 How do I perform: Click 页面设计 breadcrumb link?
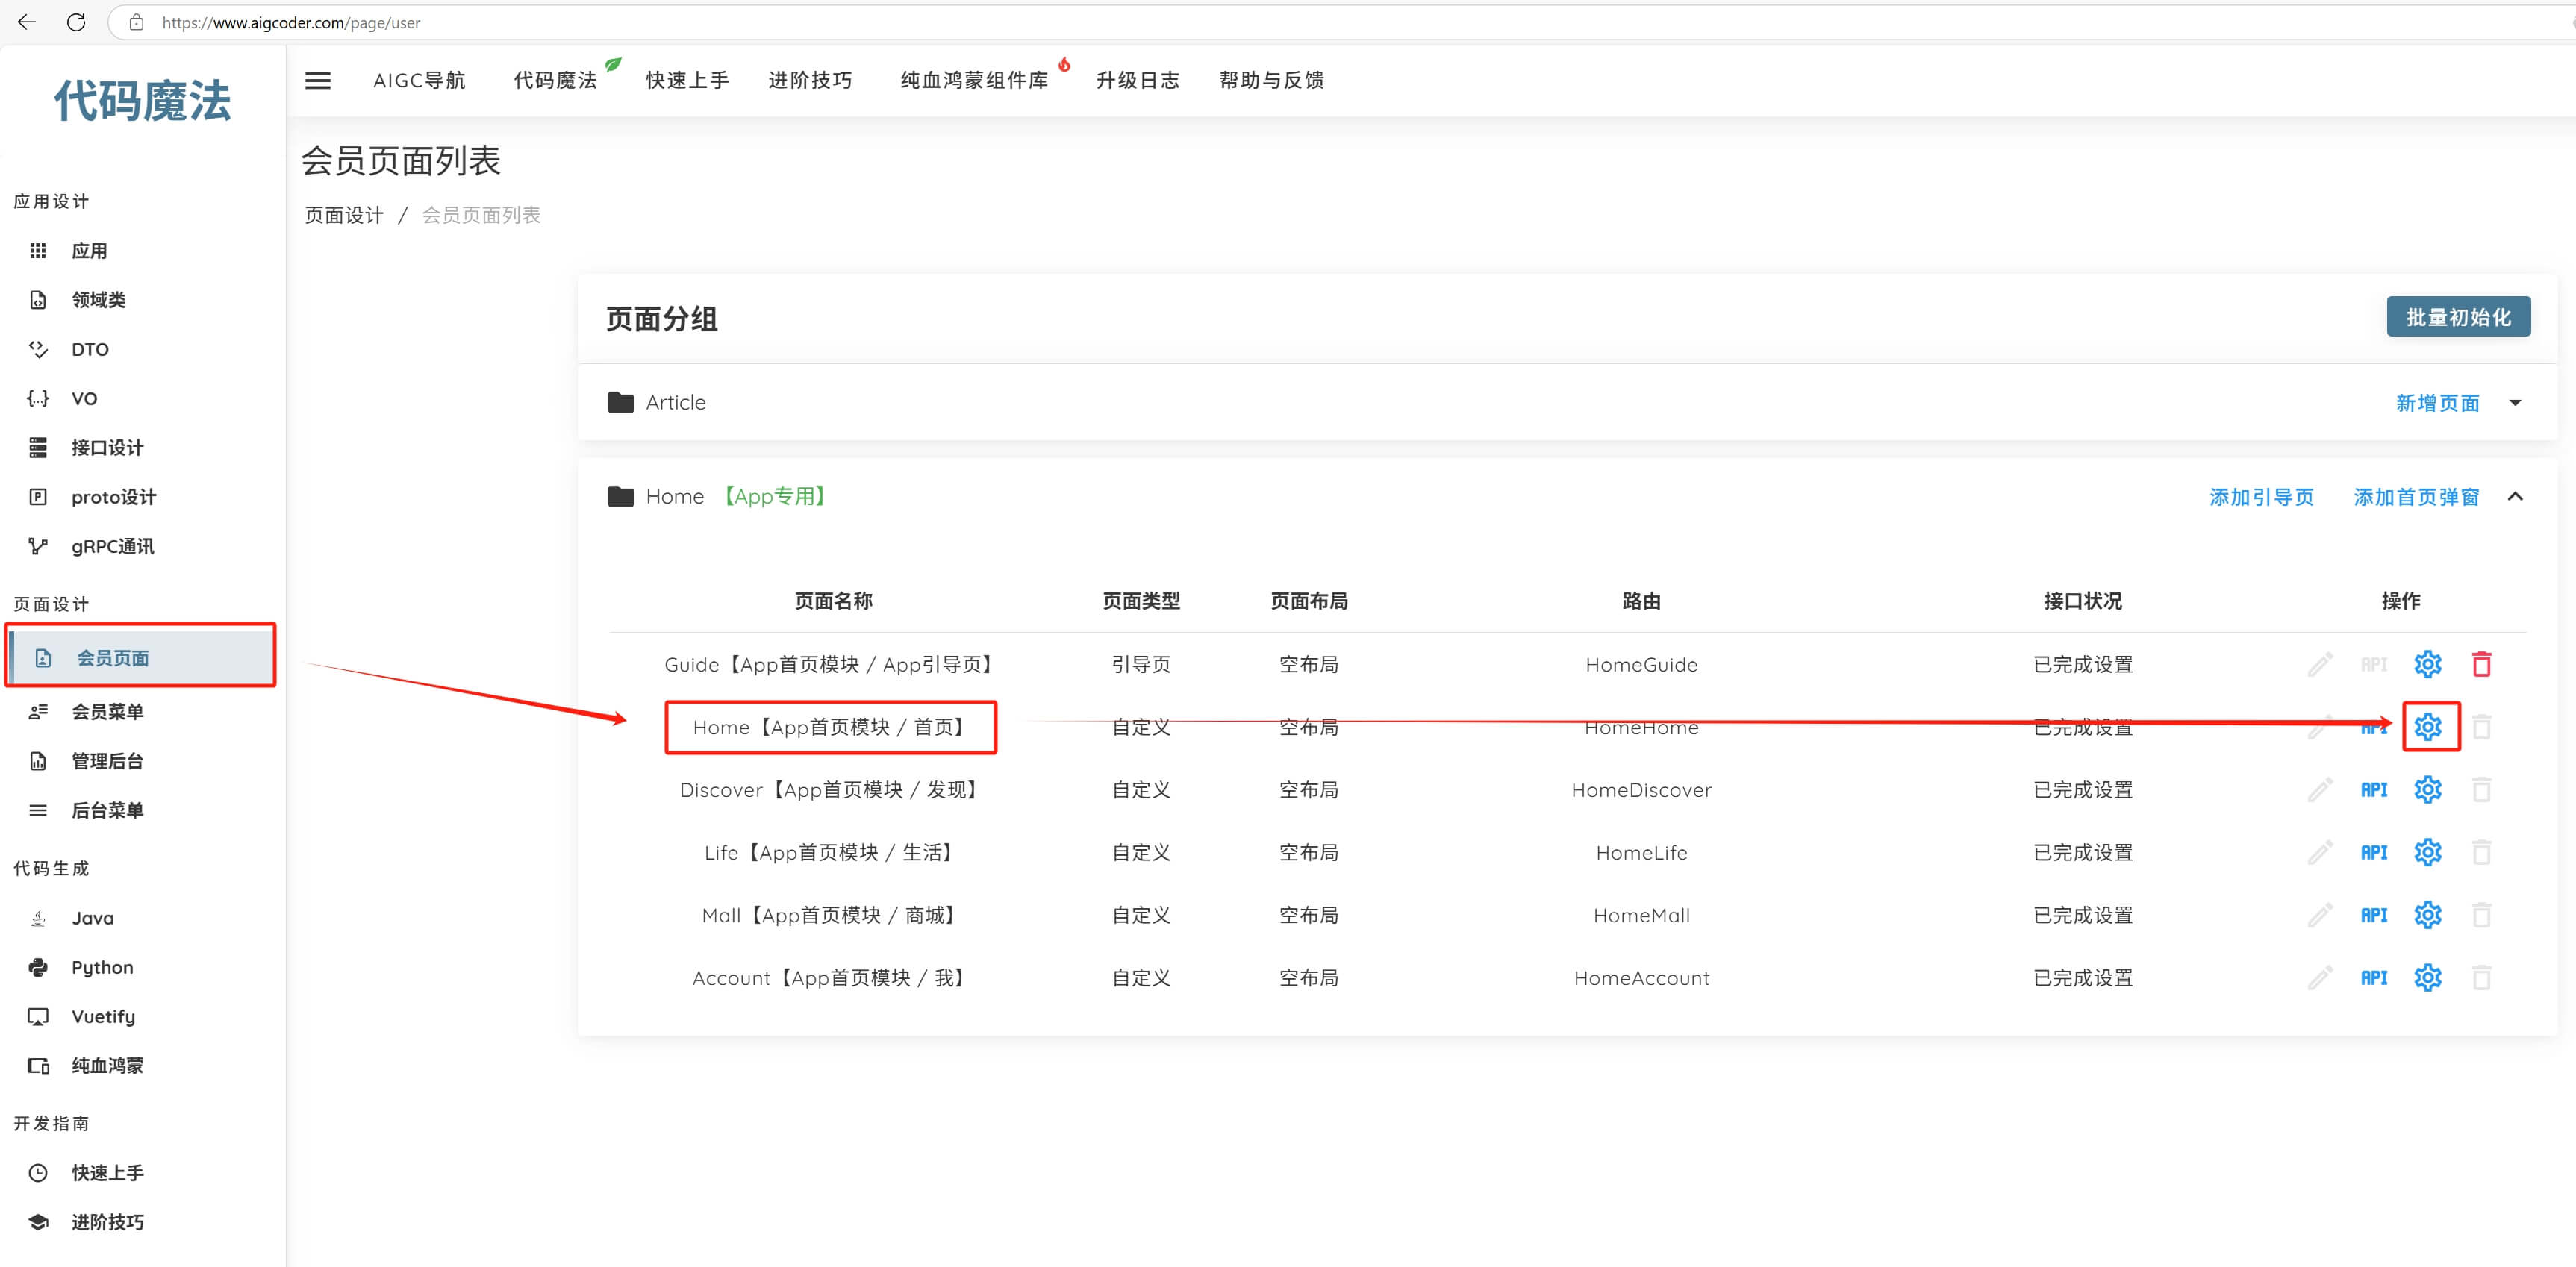344,215
